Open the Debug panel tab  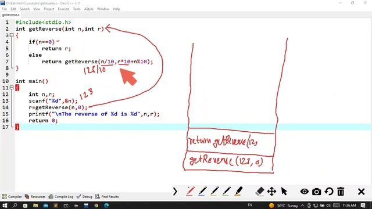point(84,197)
